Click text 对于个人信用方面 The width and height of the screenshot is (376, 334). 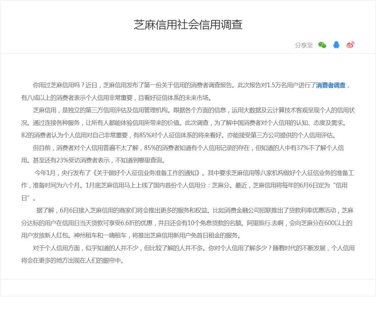[56, 248]
